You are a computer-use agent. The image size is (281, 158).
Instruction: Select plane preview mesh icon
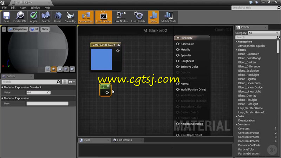pos(60,69)
